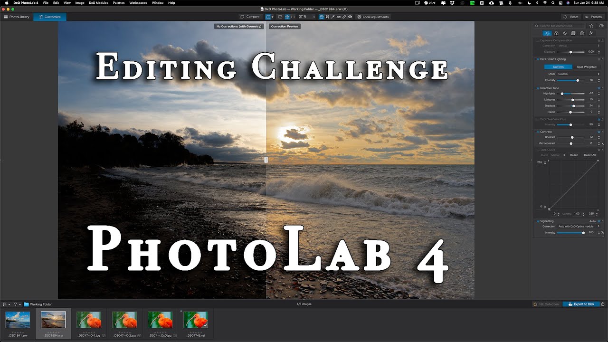608x342 pixels.
Task: Disable the Vignetting checkbox
Action: [x=538, y=221]
